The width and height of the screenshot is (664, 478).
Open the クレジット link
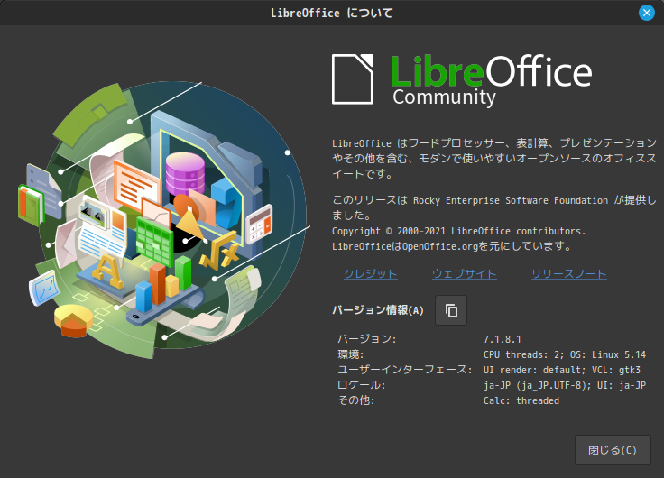(371, 274)
